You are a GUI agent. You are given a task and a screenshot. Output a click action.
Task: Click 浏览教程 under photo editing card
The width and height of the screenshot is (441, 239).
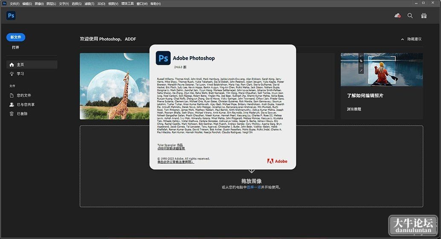[x=354, y=109]
